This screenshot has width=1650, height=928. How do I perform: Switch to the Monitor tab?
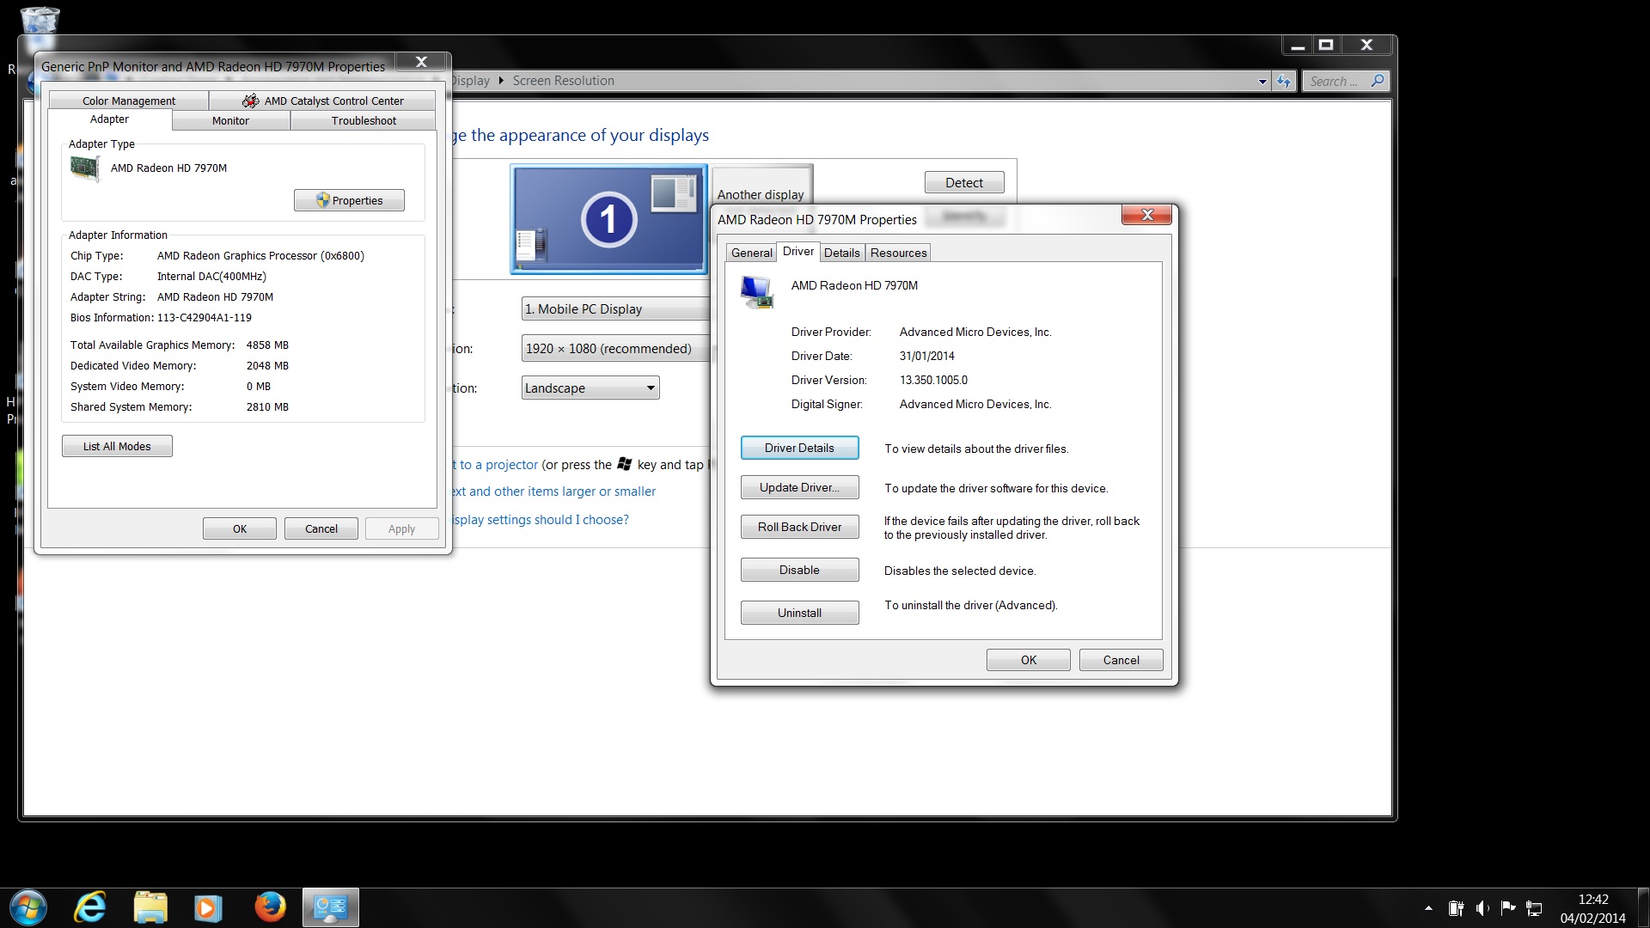(230, 121)
